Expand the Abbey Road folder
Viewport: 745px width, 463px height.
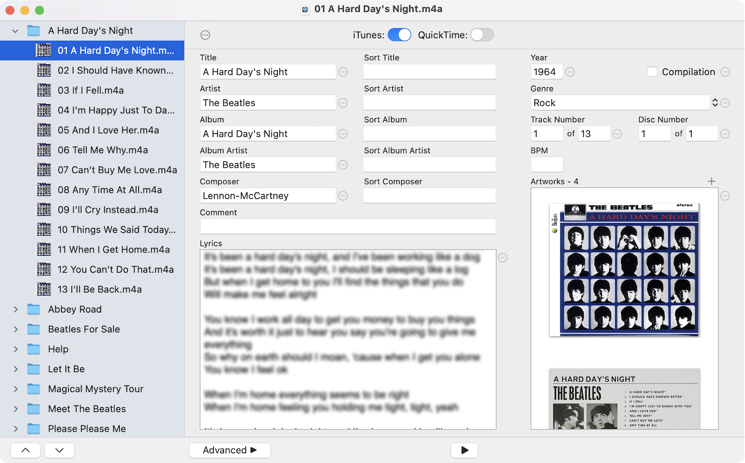point(15,309)
